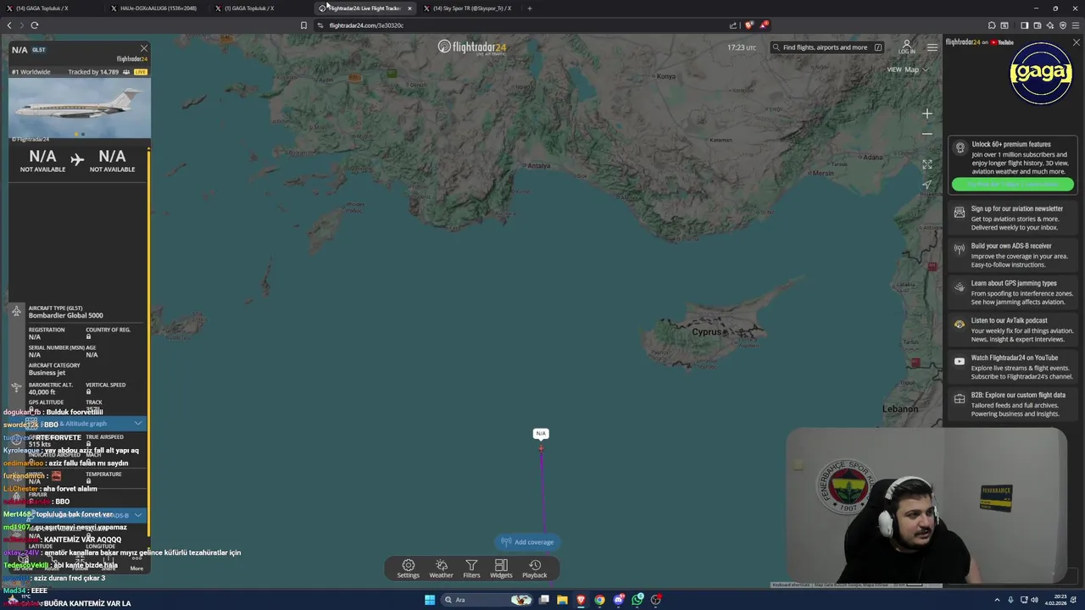Switch to HAUe-DGXcAAI image tab
The width and height of the screenshot is (1085, 610).
click(x=159, y=8)
